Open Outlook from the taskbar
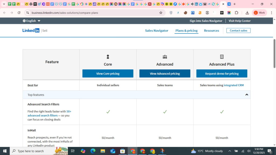The height and width of the screenshot is (155, 276). [x=113, y=151]
